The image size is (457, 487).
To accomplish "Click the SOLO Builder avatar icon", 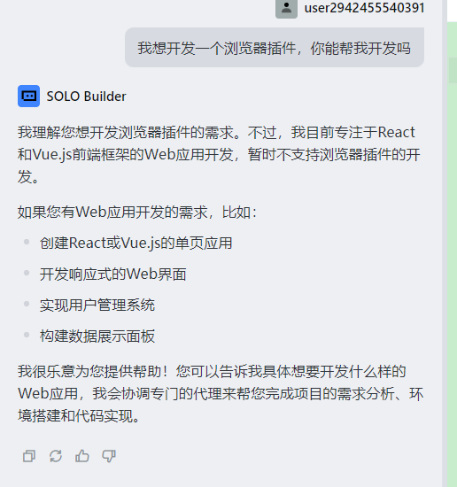I will pos(28,96).
